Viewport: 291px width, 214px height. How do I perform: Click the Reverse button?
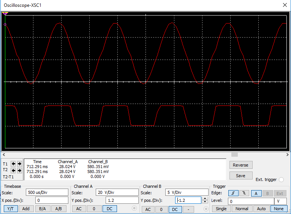tap(240, 165)
